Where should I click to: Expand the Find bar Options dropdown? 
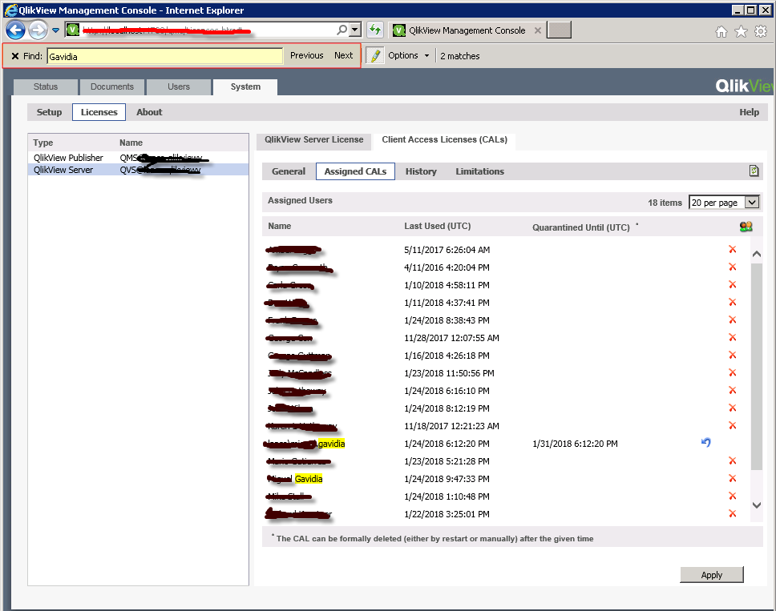(x=409, y=55)
